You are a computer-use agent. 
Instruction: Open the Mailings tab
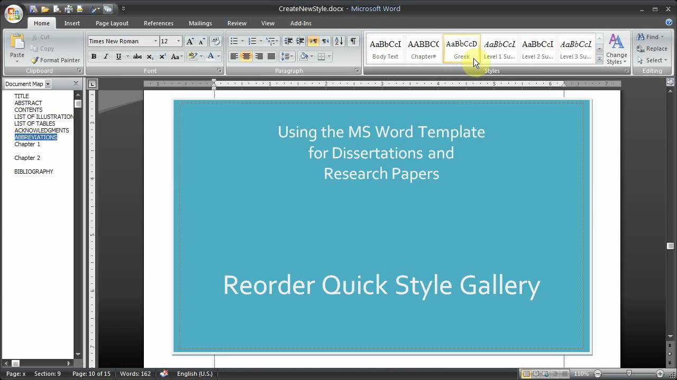pyautogui.click(x=200, y=23)
